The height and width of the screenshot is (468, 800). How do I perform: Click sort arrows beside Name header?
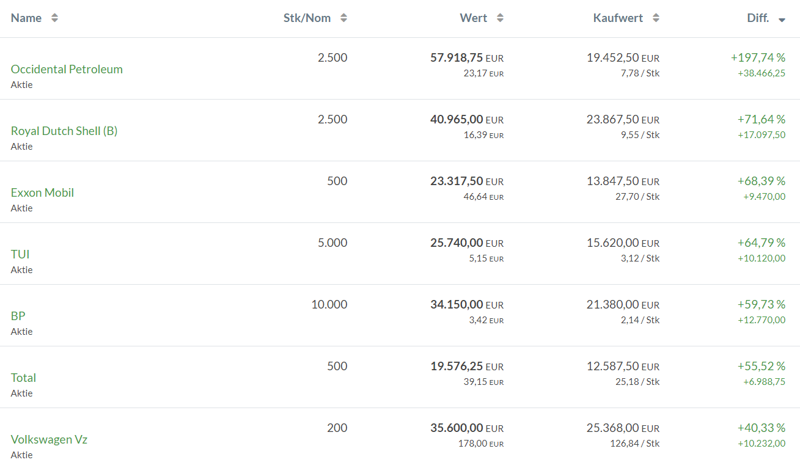[x=54, y=18]
